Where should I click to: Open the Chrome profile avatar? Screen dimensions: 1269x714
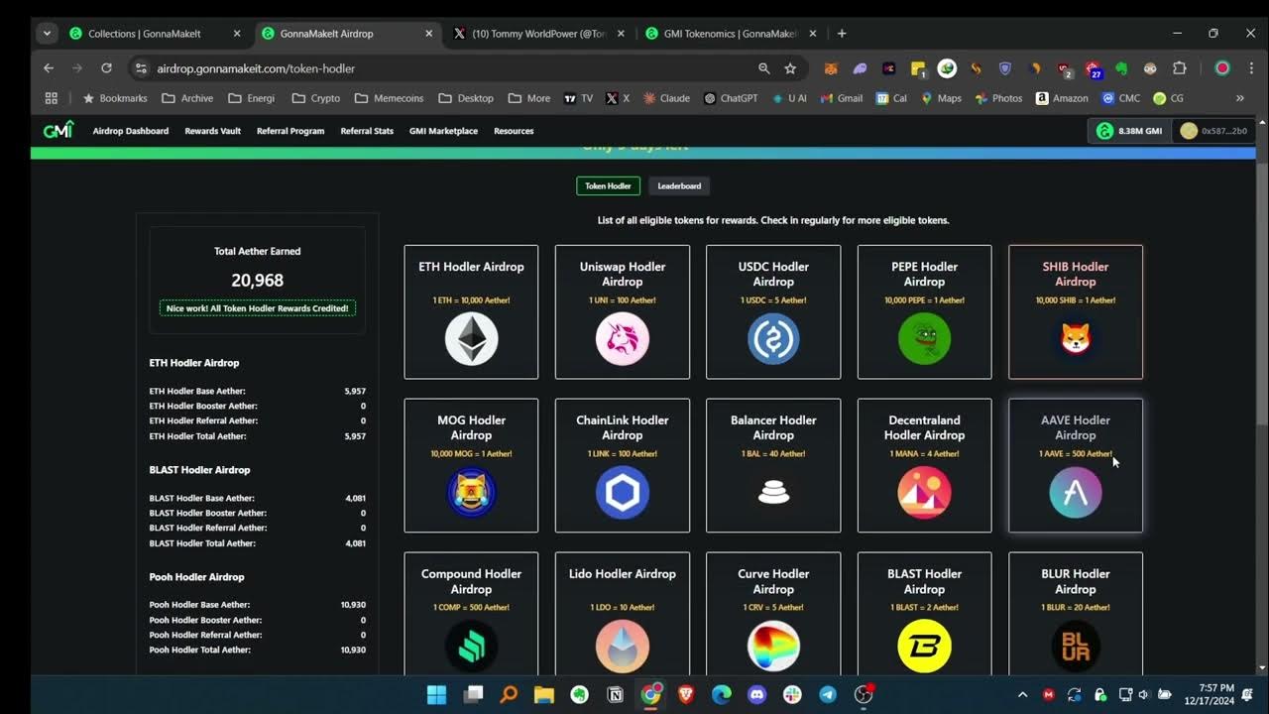point(1222,68)
